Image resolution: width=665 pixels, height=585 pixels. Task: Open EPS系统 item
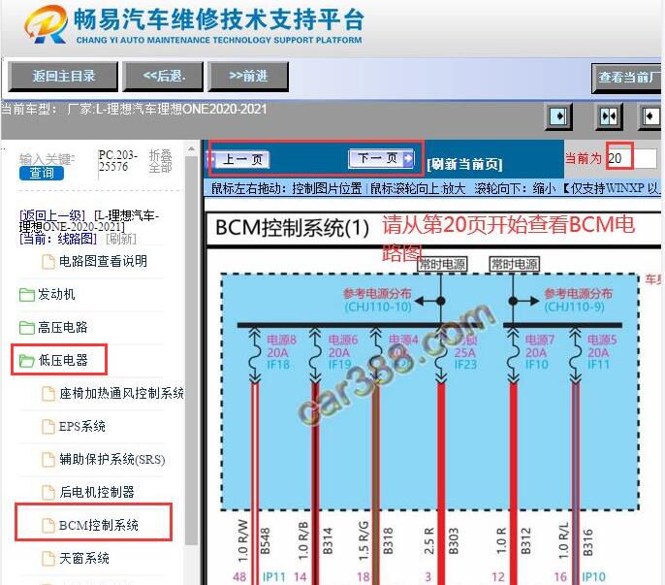pos(81,426)
